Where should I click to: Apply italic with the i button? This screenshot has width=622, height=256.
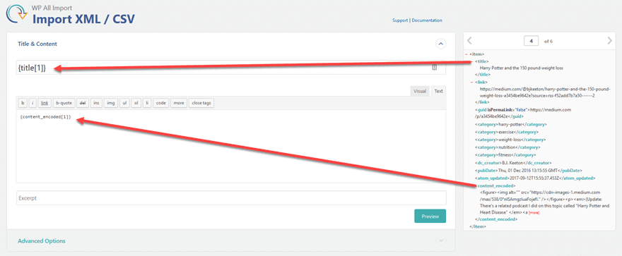coord(33,103)
